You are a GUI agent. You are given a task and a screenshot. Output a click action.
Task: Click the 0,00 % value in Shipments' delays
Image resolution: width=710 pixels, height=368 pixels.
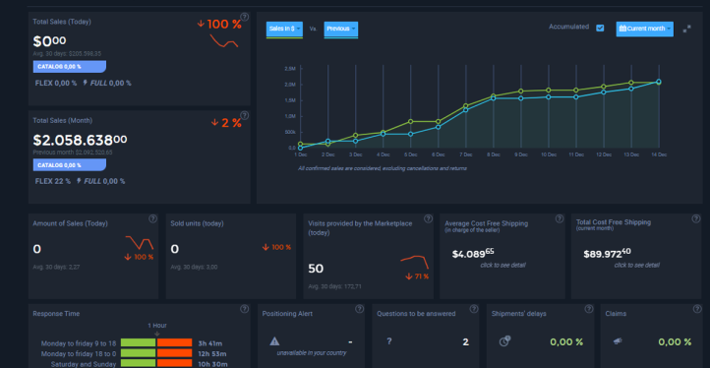(x=566, y=342)
